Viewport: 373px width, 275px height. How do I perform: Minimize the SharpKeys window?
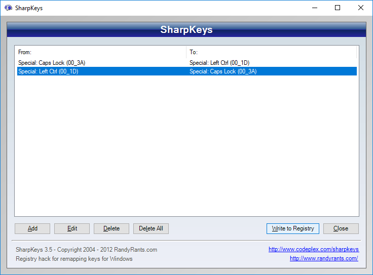click(x=315, y=8)
